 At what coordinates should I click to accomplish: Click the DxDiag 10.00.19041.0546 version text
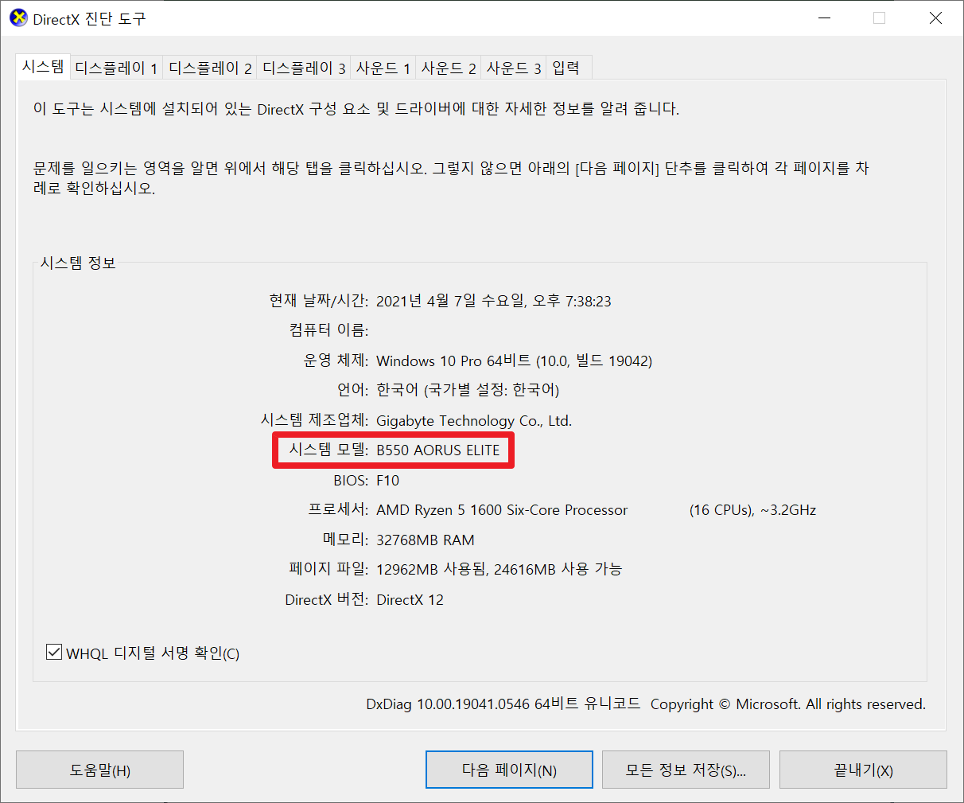click(x=503, y=704)
